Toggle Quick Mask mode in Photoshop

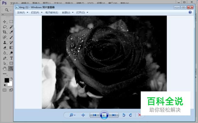click(x=5, y=90)
